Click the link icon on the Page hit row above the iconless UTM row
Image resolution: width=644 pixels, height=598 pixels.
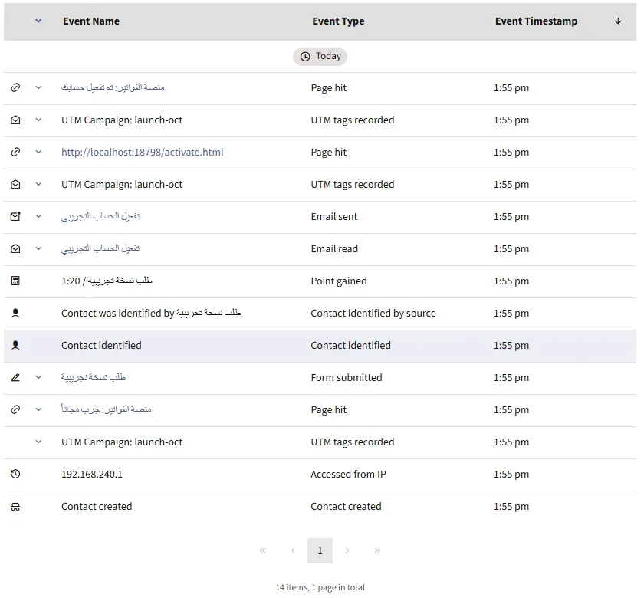click(15, 409)
